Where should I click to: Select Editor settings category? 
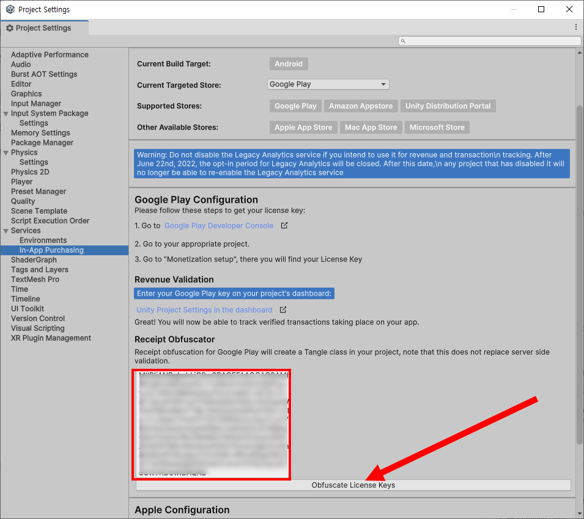[x=21, y=84]
